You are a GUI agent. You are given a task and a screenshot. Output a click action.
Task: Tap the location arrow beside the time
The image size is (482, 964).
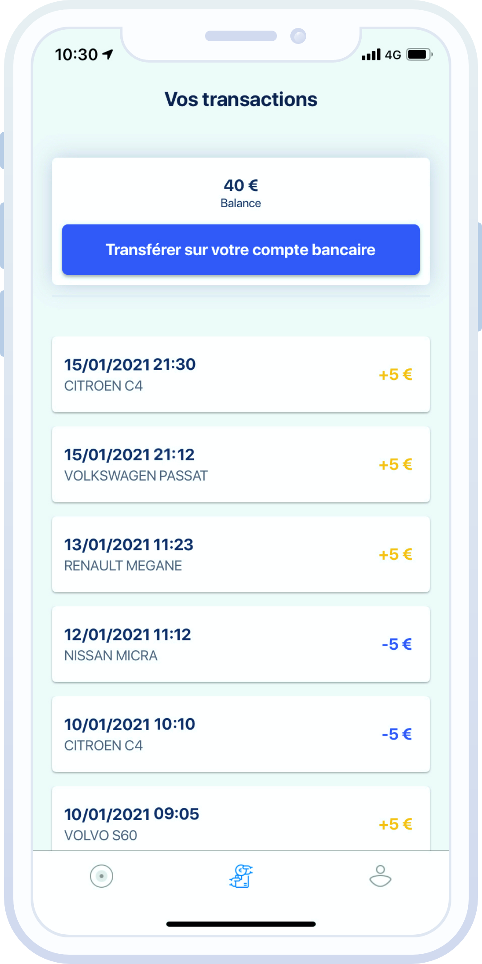(108, 55)
